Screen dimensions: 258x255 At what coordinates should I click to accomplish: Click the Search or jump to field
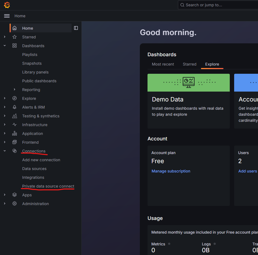(218, 5)
